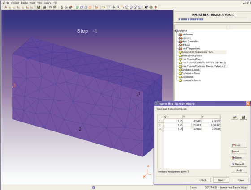
Task: Select the green shaded cube display icon
Action: [77, 7]
